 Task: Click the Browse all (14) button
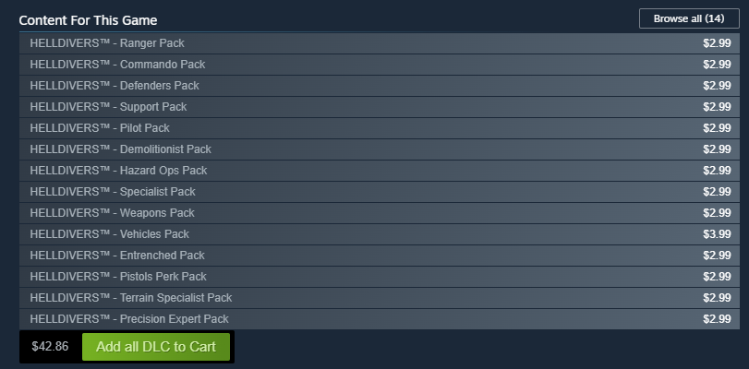click(x=689, y=18)
